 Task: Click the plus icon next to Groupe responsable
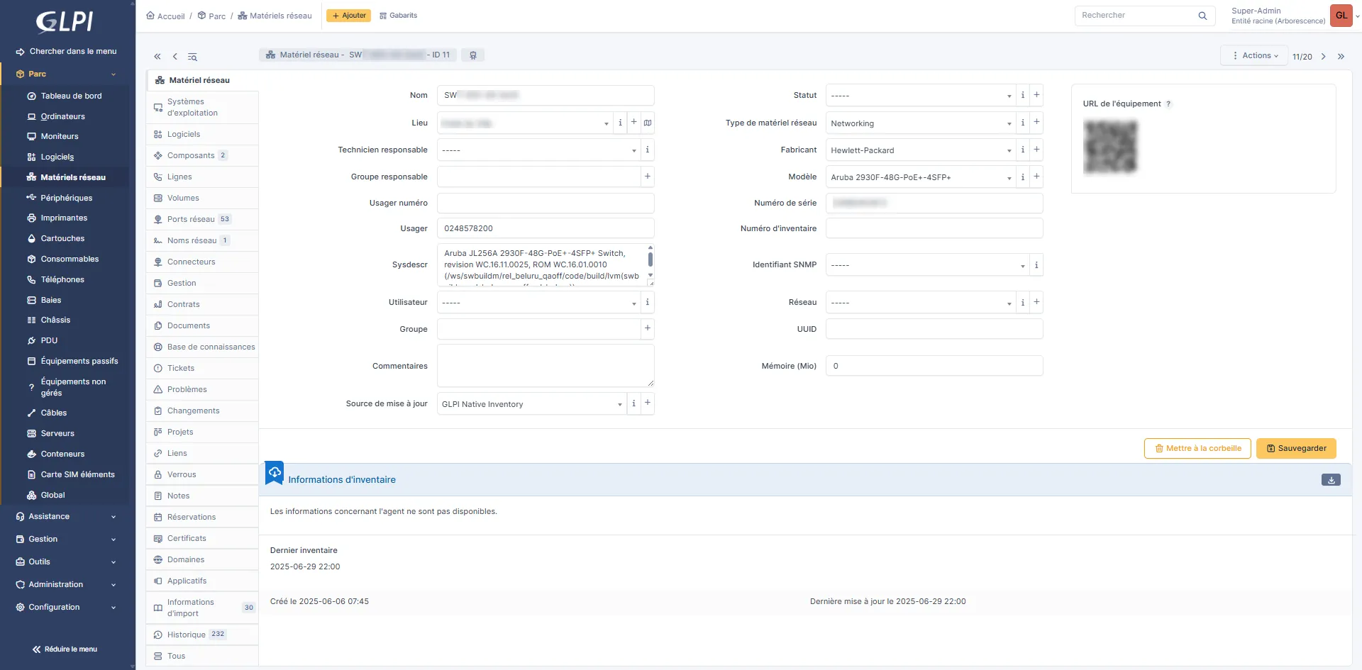[647, 177]
